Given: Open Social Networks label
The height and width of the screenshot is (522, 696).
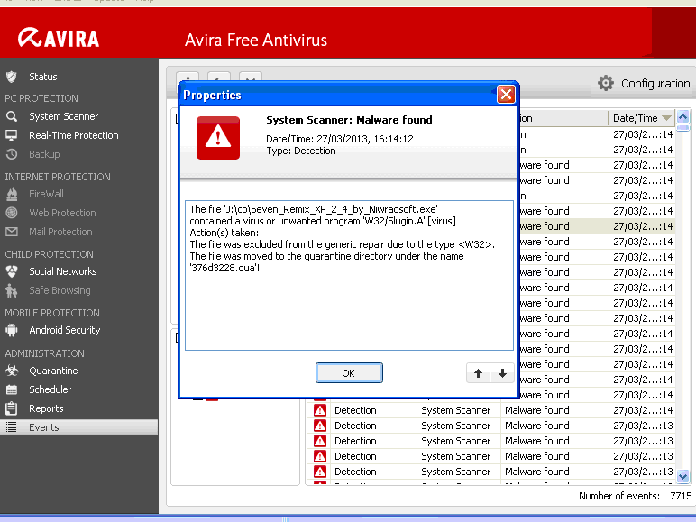Looking at the screenshot, I should click(62, 271).
